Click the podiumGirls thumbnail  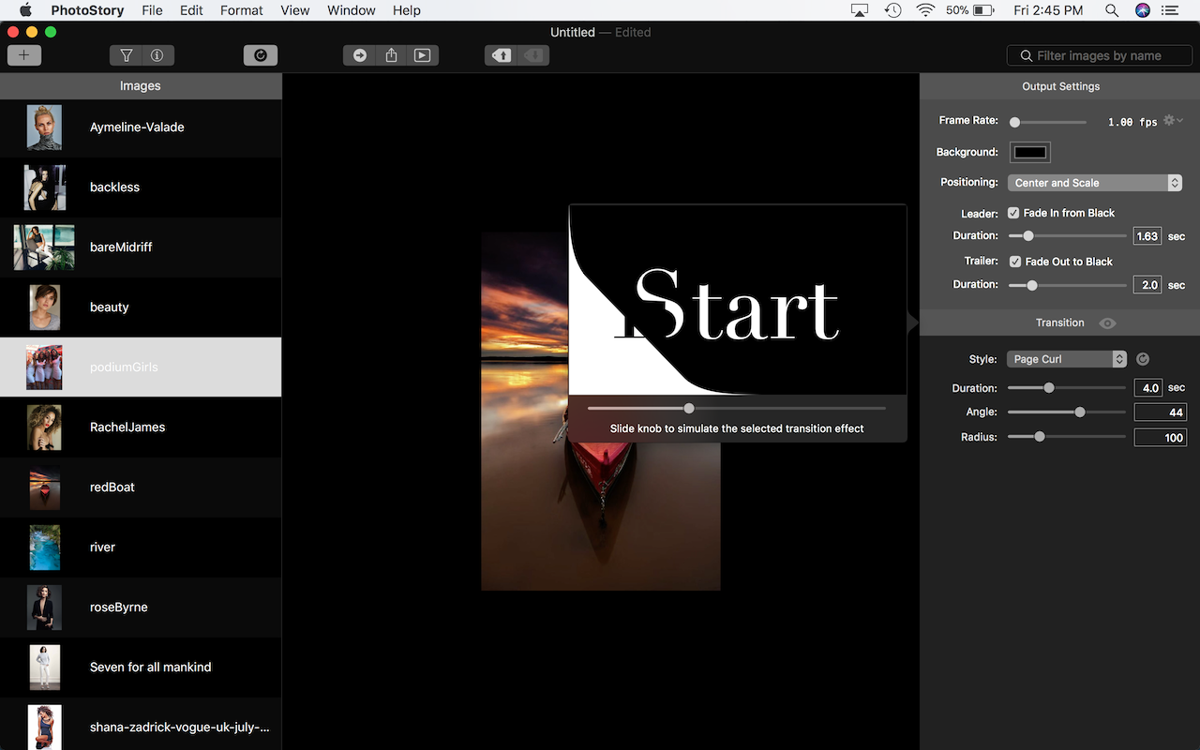point(44,367)
